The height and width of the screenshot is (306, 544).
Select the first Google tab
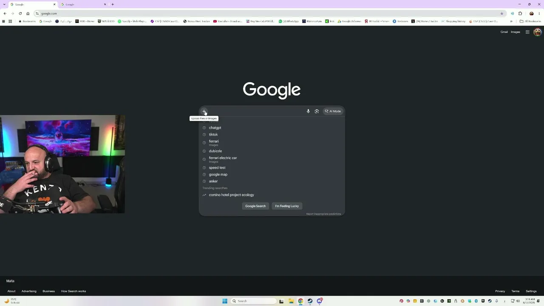33,4
